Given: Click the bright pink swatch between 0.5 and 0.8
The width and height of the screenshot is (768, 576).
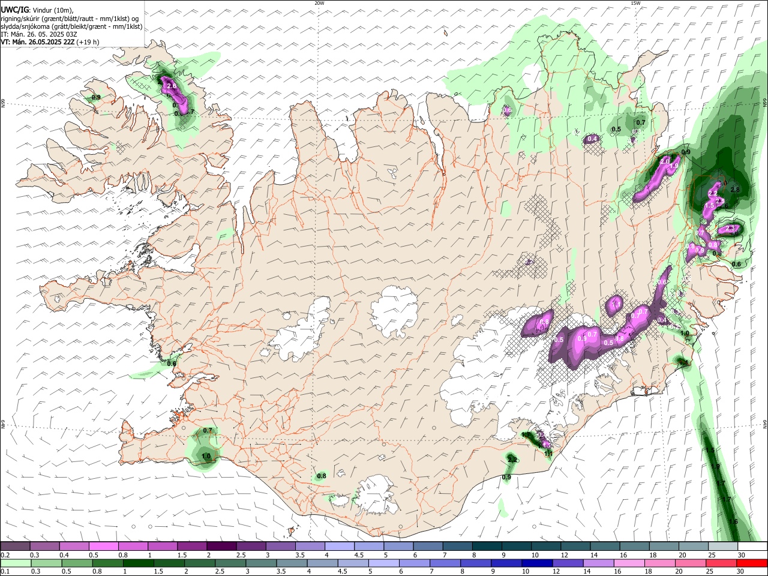Looking at the screenshot, I should (x=103, y=546).
